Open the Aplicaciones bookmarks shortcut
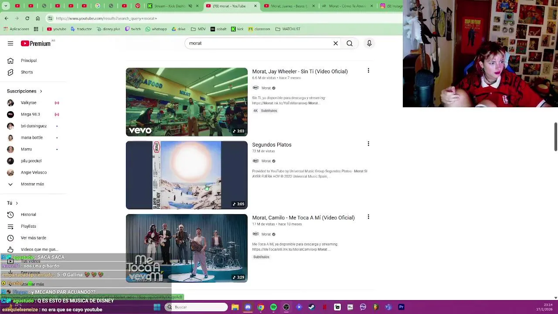The width and height of the screenshot is (558, 314). tap(16, 29)
